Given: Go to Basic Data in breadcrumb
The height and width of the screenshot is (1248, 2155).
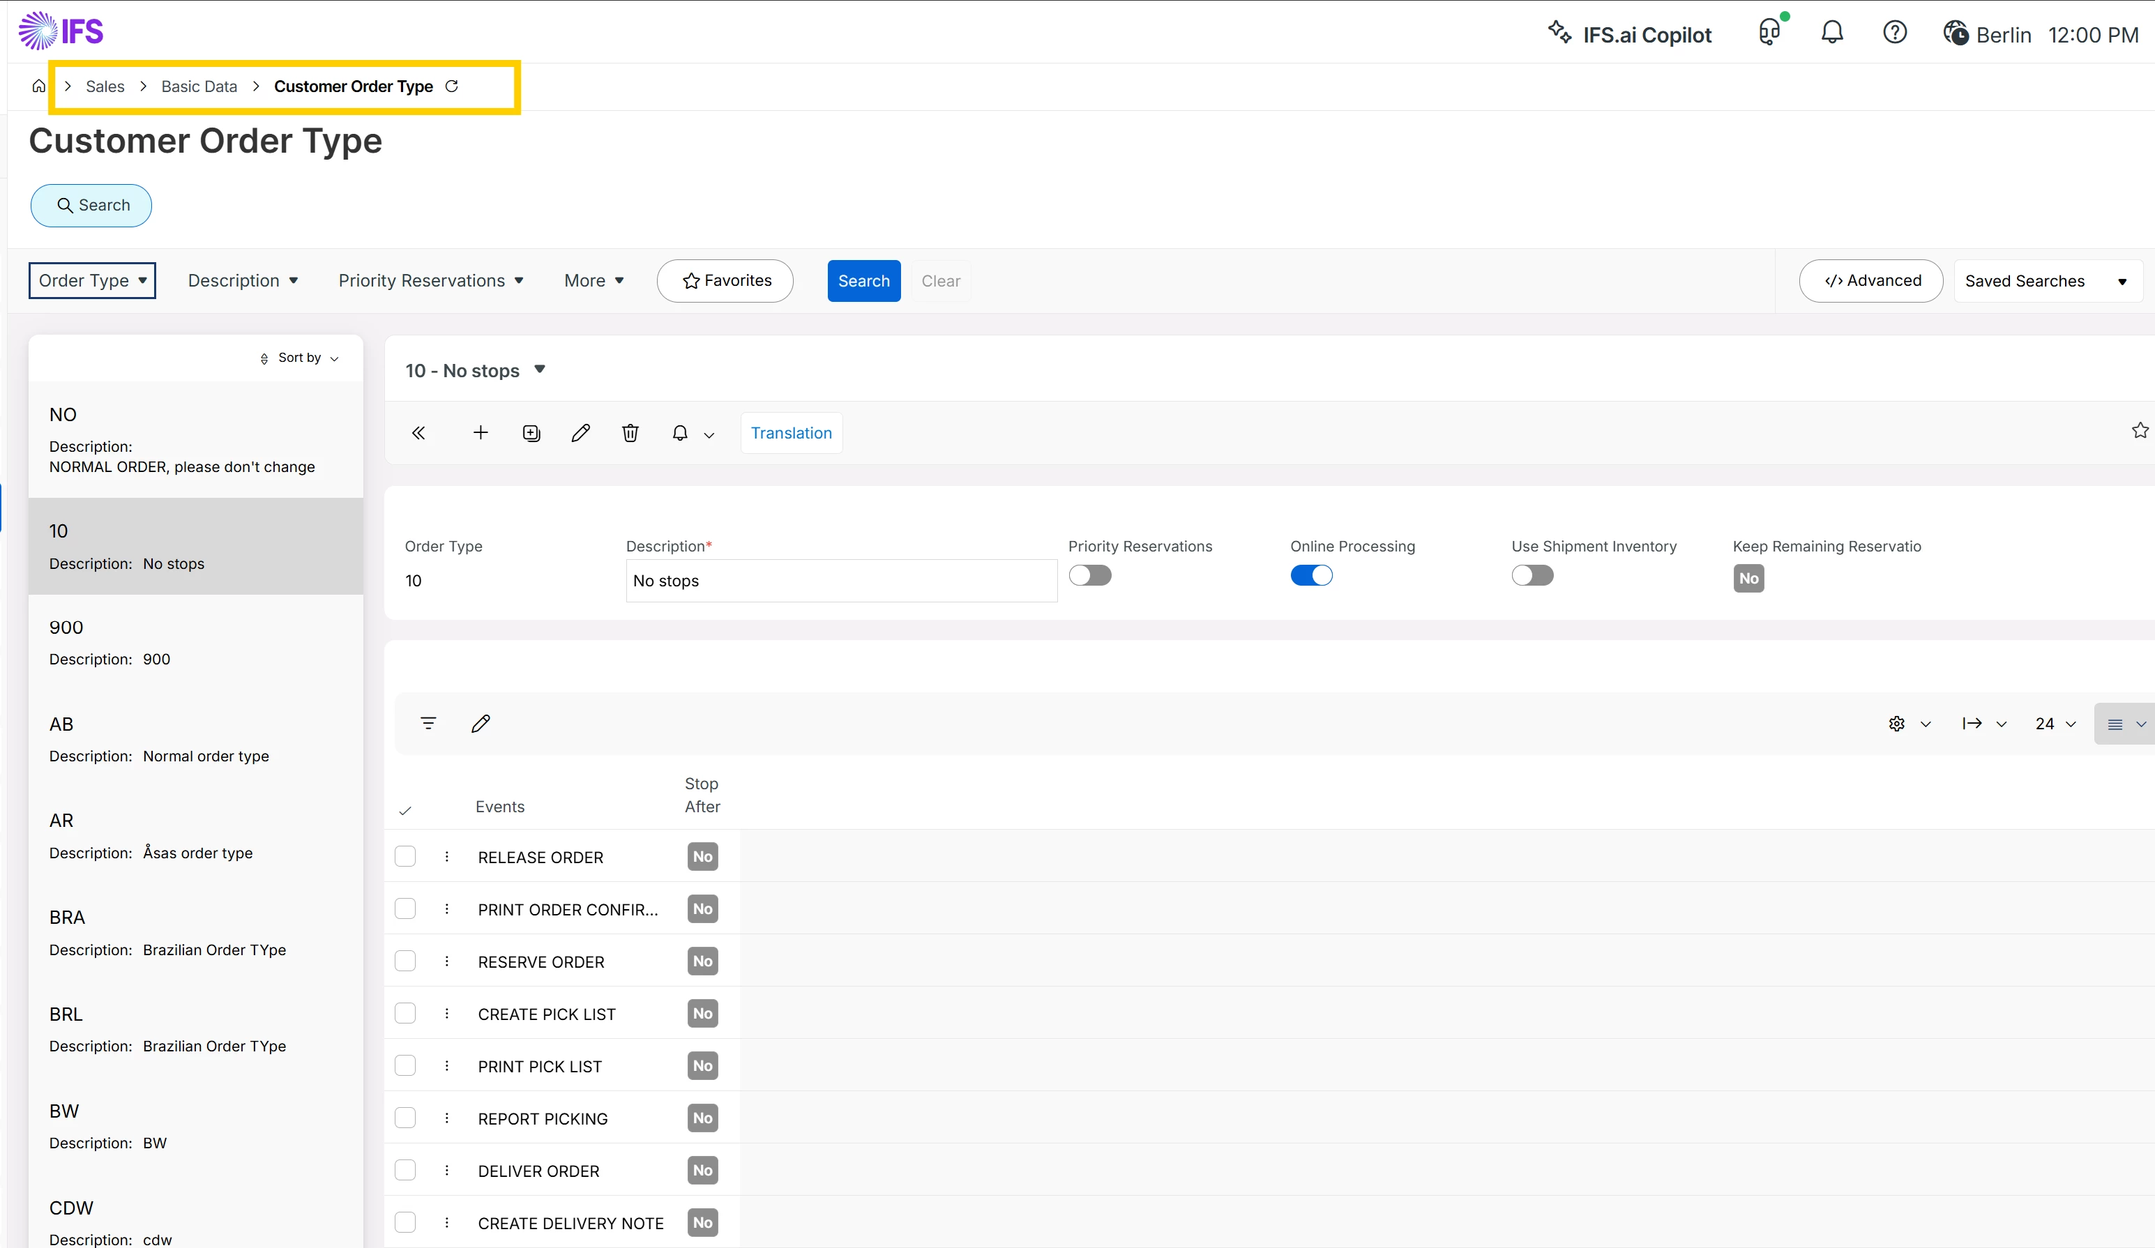Looking at the screenshot, I should (x=199, y=86).
